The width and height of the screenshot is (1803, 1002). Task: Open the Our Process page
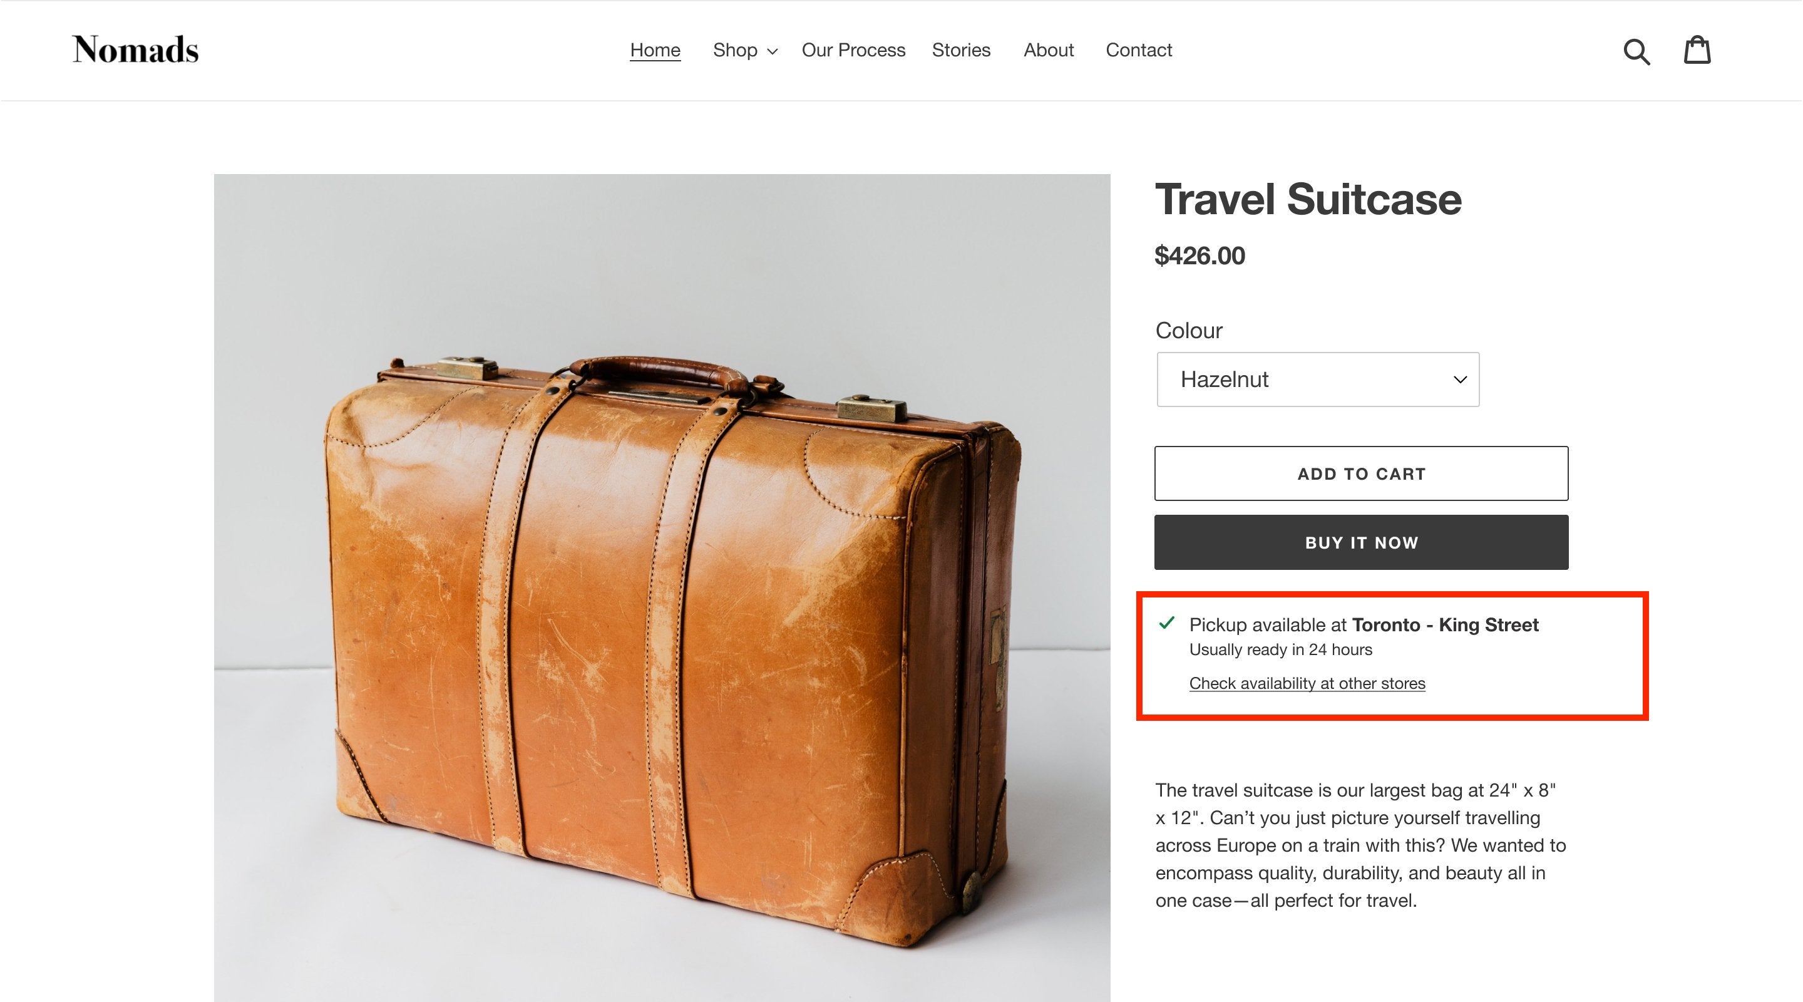point(853,51)
